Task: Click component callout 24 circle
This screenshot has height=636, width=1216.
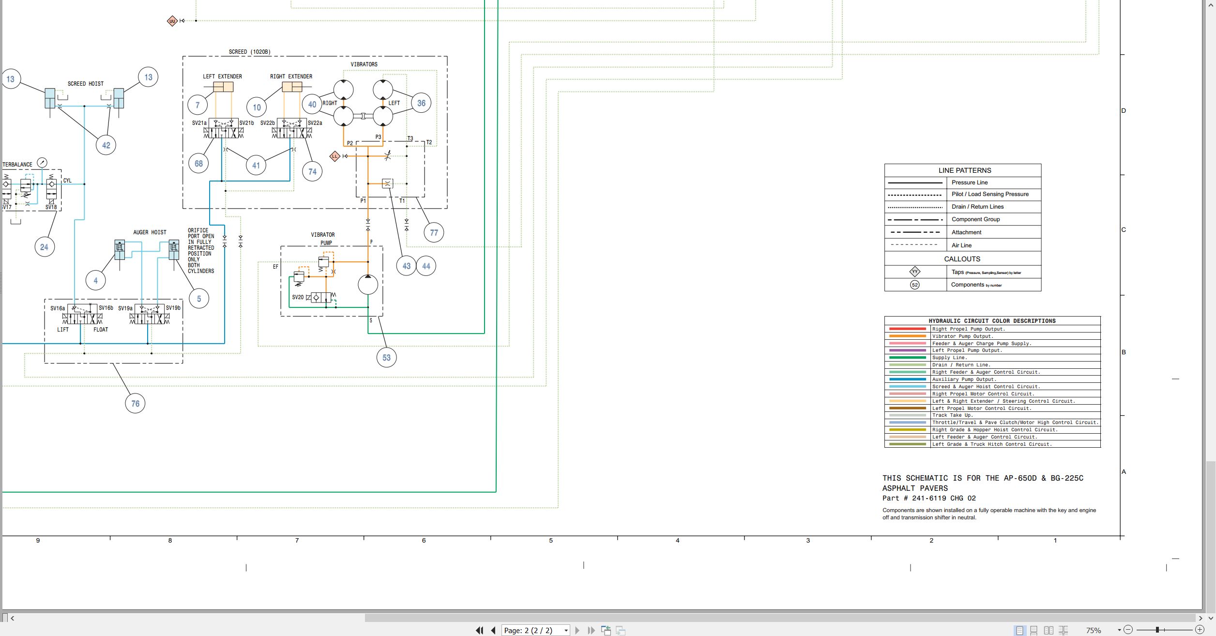Action: (45, 247)
